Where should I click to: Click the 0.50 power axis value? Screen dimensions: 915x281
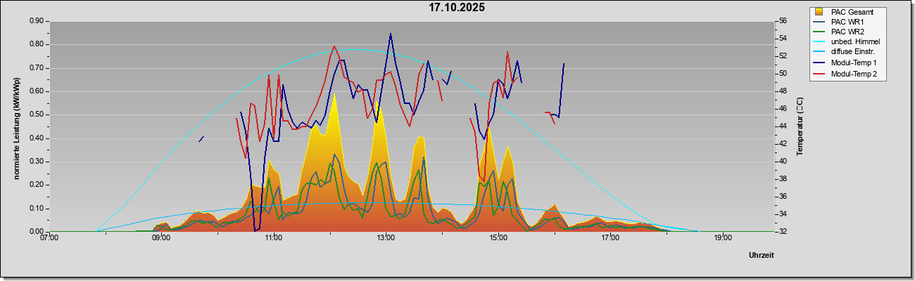point(37,115)
